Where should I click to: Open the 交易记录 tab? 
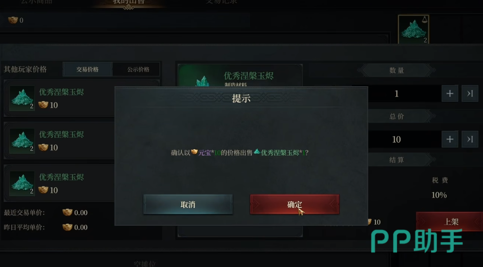[221, 2]
